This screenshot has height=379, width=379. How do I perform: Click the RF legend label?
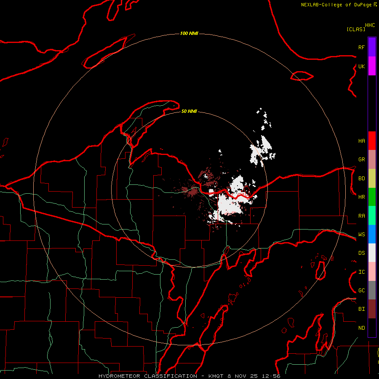point(361,47)
